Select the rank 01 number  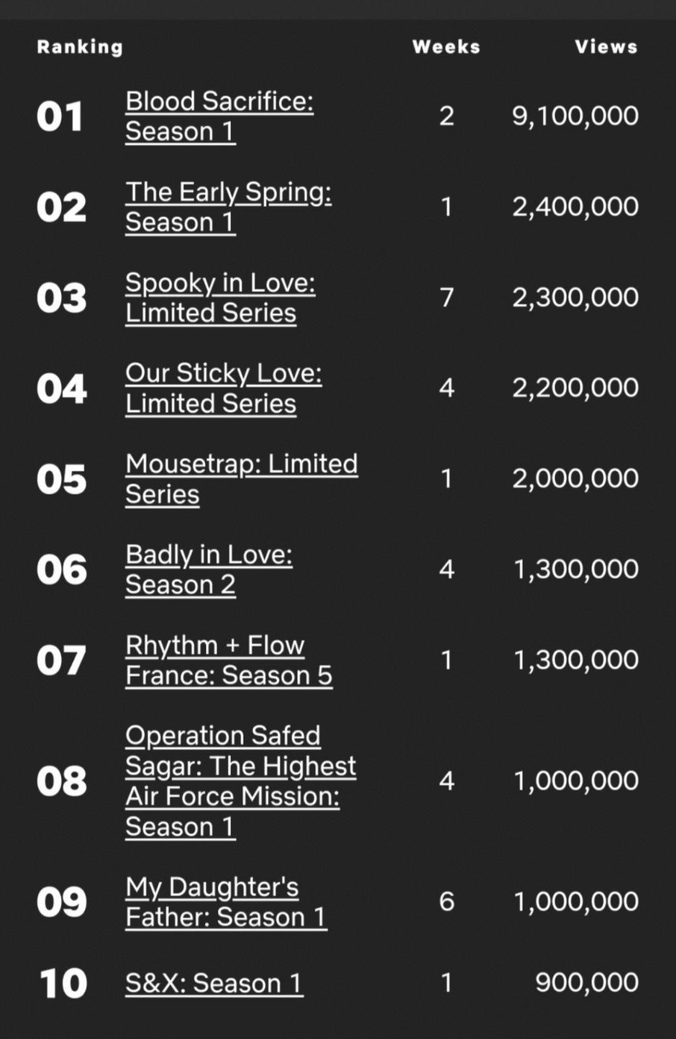pyautogui.click(x=60, y=117)
